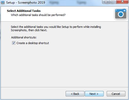129x100 pixels.
Task: Click the empty gray area below the checkbox
Action: point(64,65)
